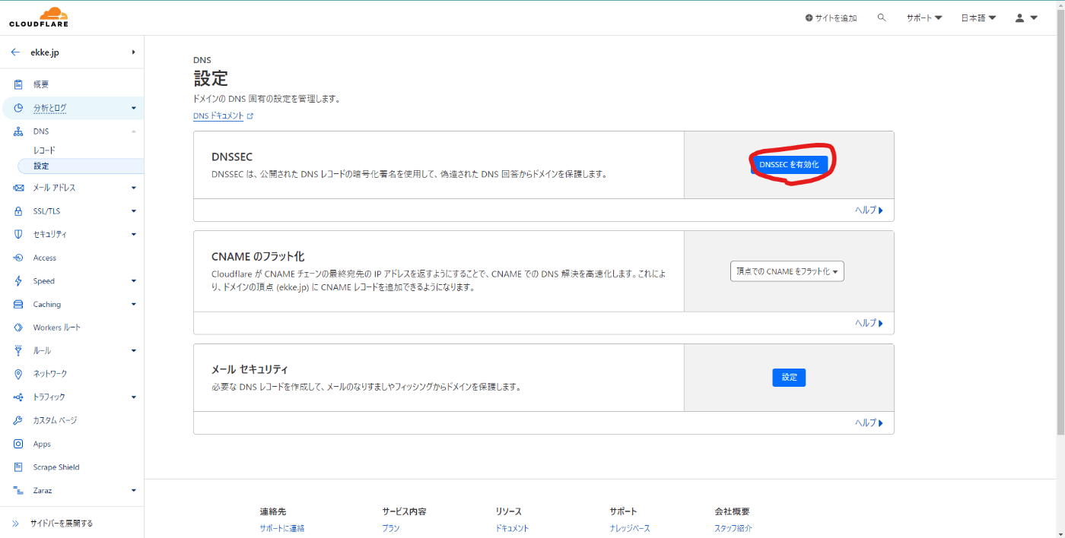Click the メール アドレス envelope icon
Viewport: 1065px width, 538px height.
click(18, 188)
